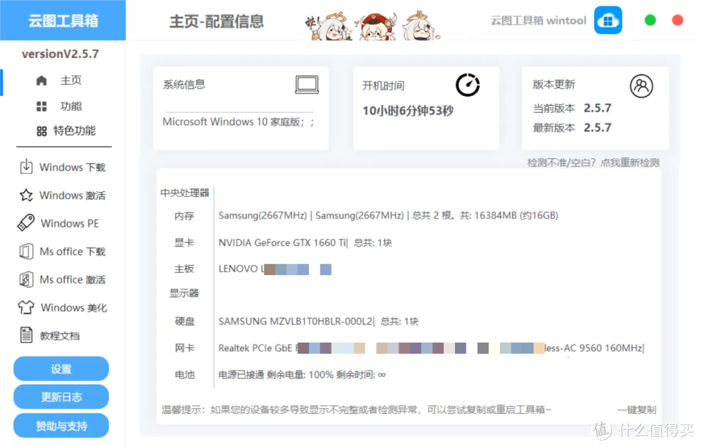Click versionV2.5.7 text in sidebar
The height and width of the screenshot is (447, 701).
[x=60, y=54]
